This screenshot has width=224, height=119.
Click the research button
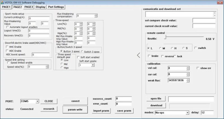[49, 109]
